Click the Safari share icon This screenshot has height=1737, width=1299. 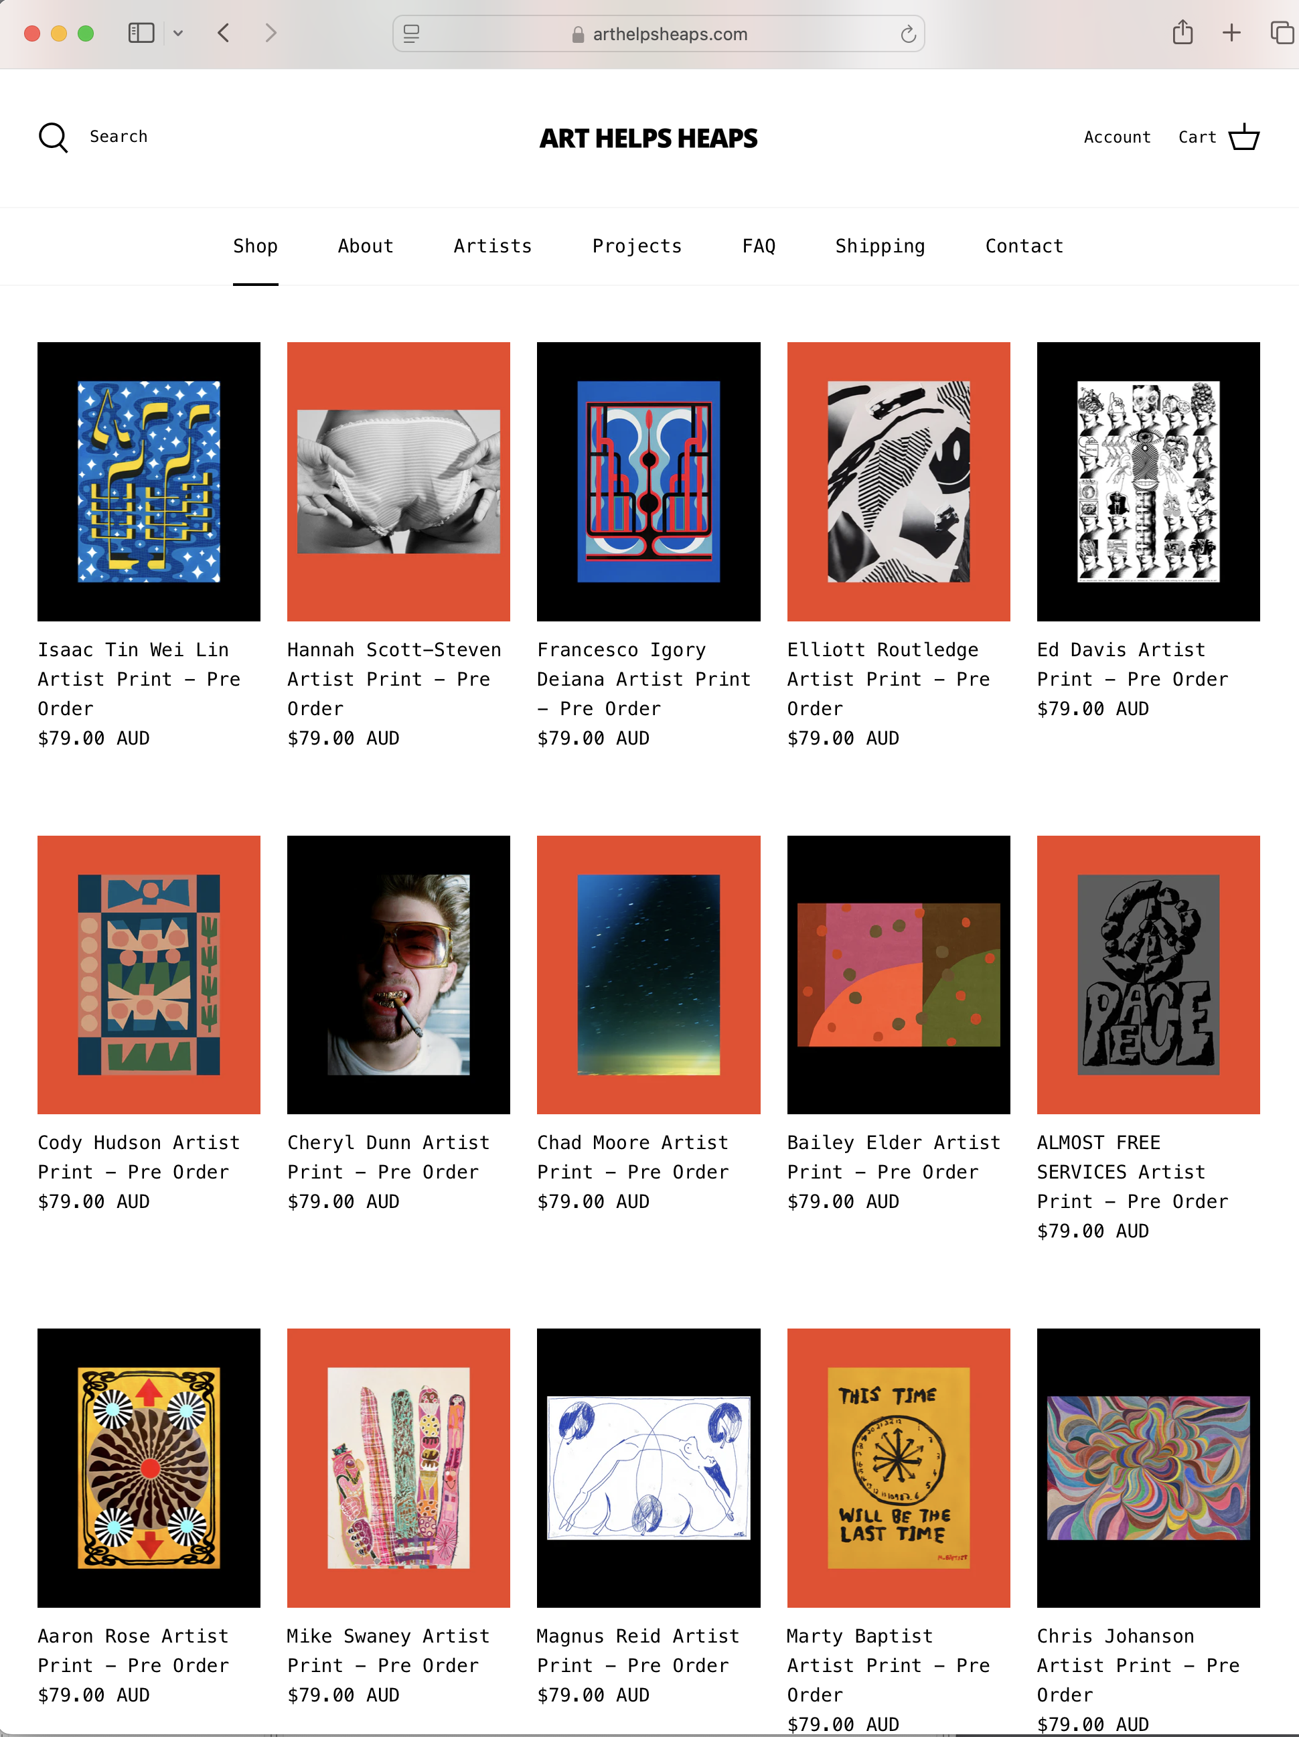(x=1182, y=33)
